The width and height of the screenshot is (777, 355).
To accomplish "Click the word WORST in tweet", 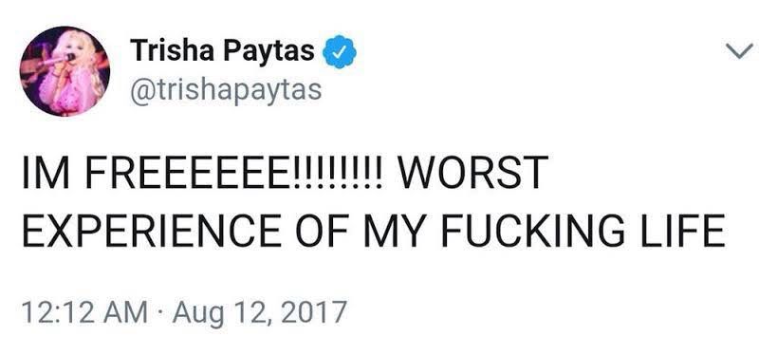I will pos(472,172).
